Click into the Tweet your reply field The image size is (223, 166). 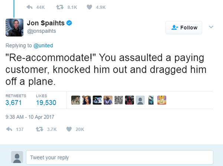point(119,157)
